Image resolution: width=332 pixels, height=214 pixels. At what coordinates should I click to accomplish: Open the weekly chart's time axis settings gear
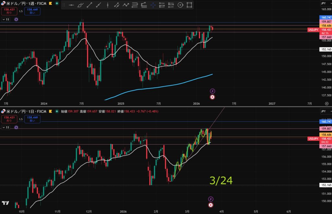tap(326, 103)
